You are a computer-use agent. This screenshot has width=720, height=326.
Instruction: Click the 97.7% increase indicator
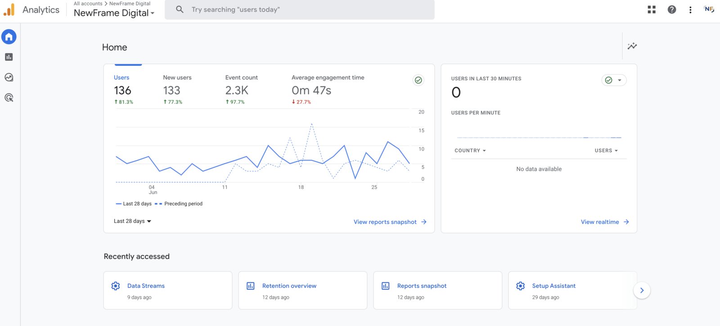pyautogui.click(x=235, y=102)
